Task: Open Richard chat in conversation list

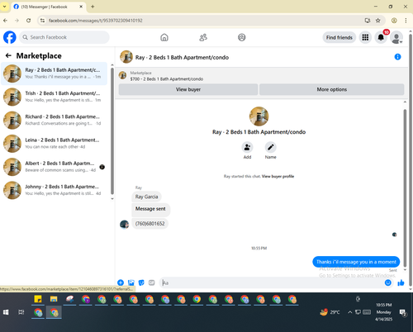Action: pyautogui.click(x=54, y=121)
